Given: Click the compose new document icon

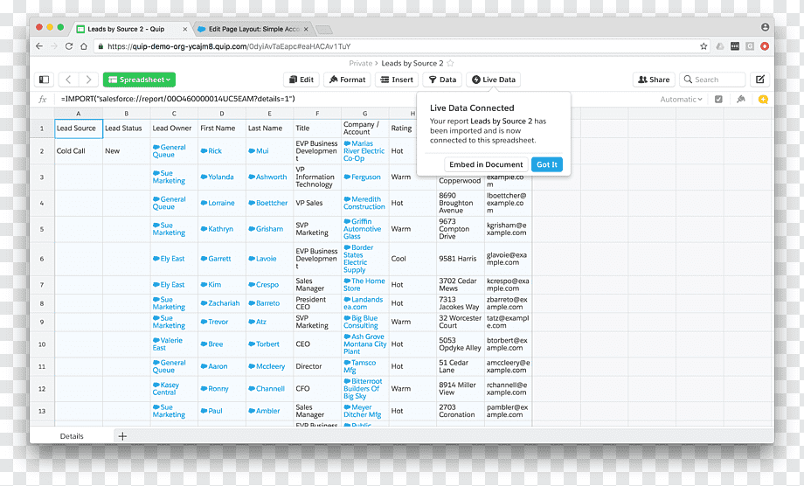Looking at the screenshot, I should pos(760,80).
